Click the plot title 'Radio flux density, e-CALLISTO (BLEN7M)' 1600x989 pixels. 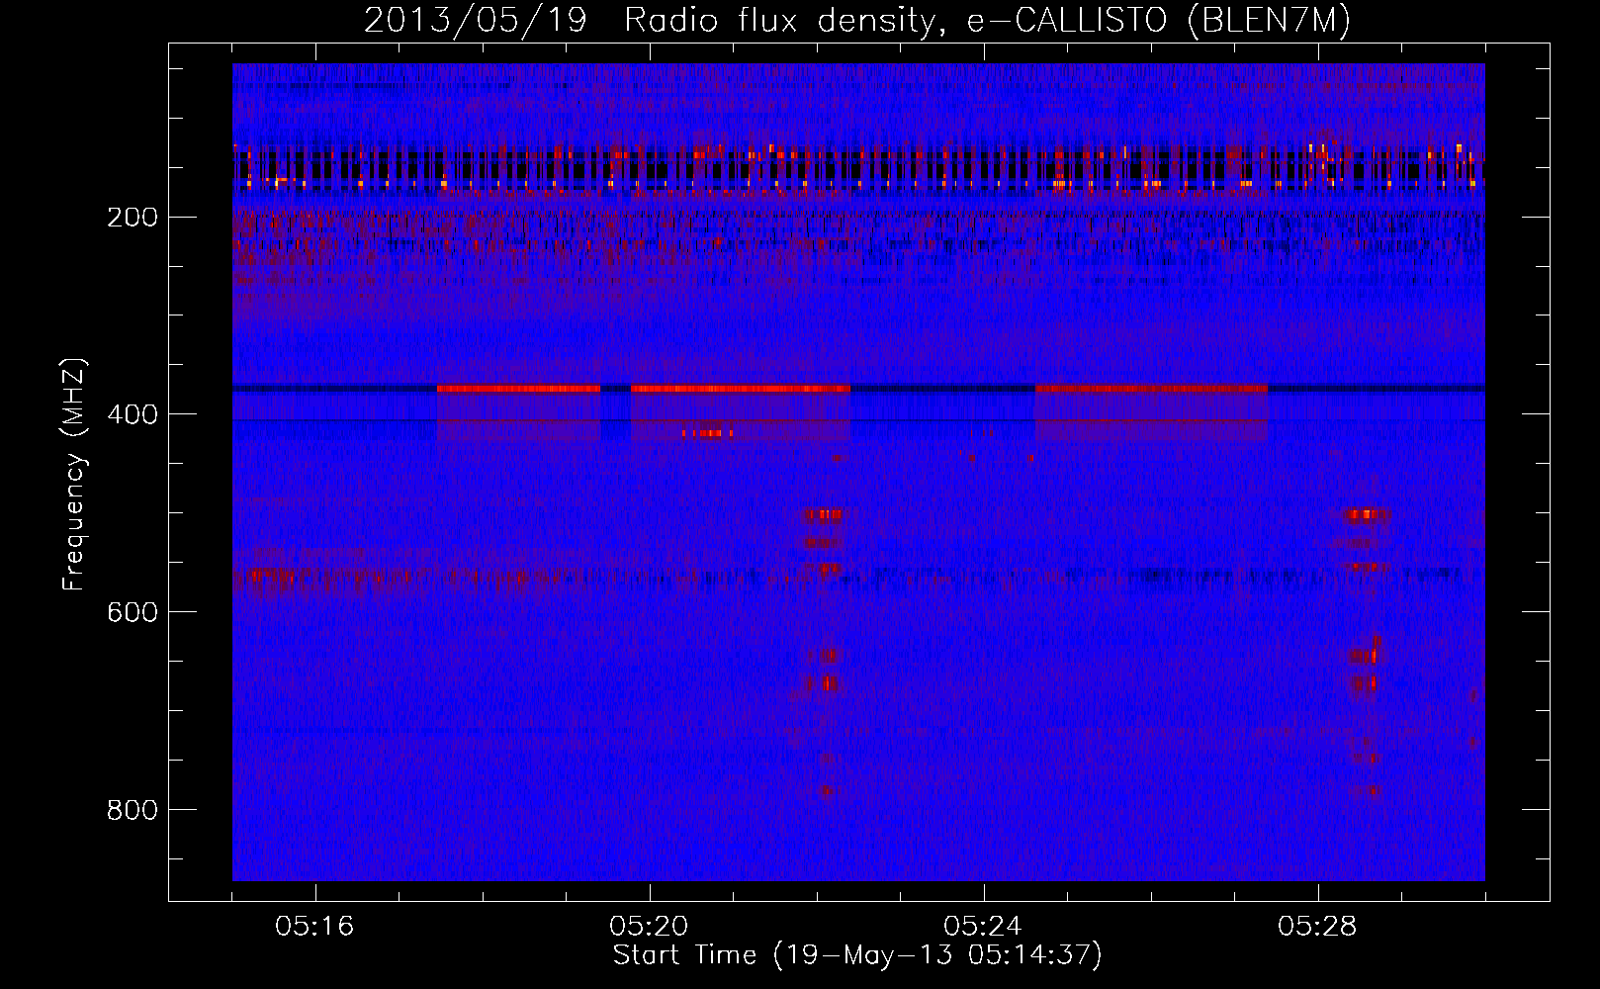pyautogui.click(x=987, y=21)
